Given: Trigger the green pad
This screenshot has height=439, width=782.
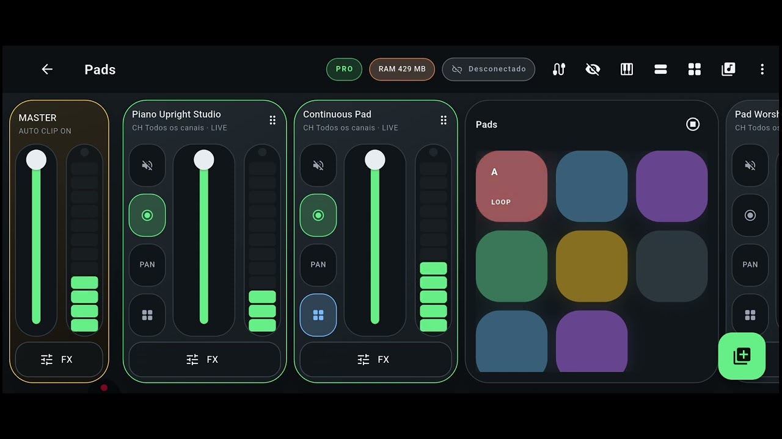Looking at the screenshot, I should [x=511, y=266].
